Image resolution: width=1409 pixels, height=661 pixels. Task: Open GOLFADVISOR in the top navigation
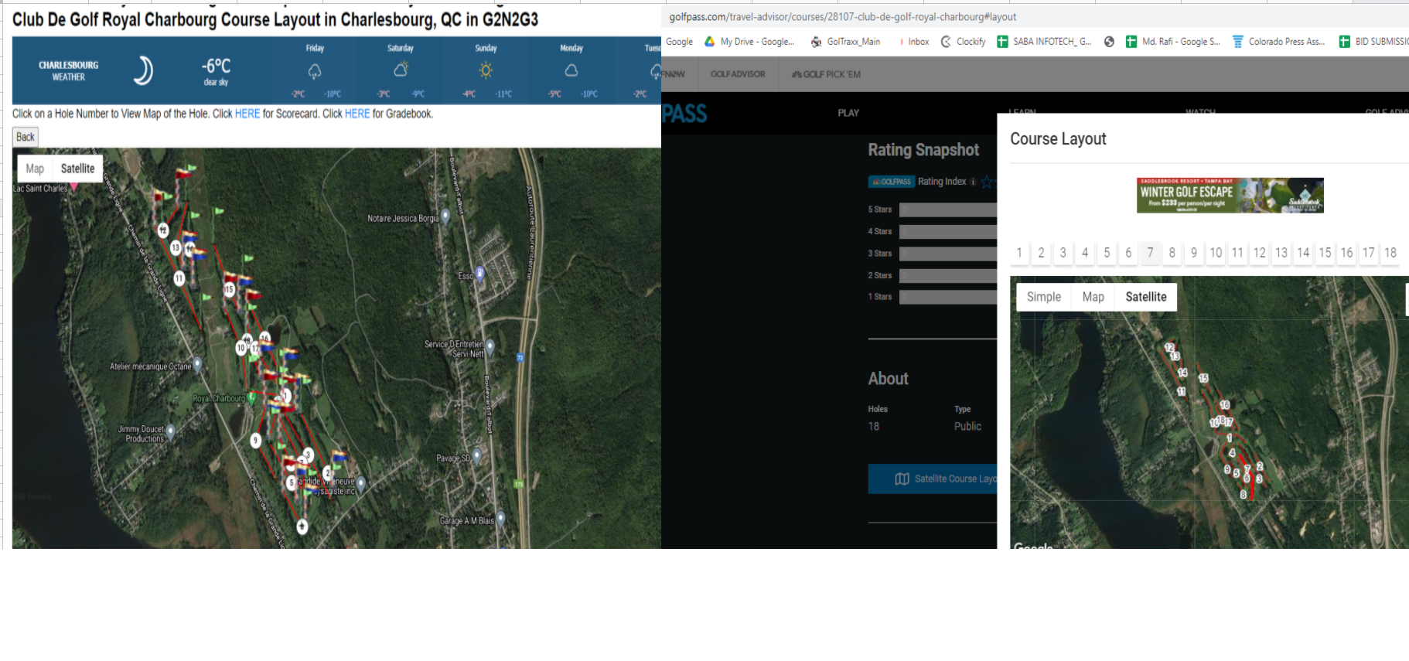(x=738, y=74)
